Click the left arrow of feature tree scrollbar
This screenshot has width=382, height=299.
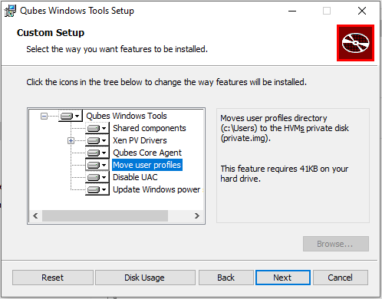pos(35,216)
